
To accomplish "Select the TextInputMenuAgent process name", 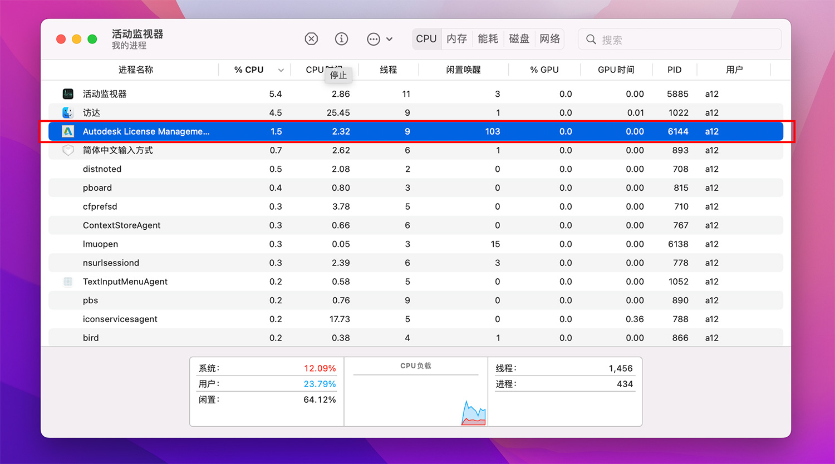I will (125, 282).
